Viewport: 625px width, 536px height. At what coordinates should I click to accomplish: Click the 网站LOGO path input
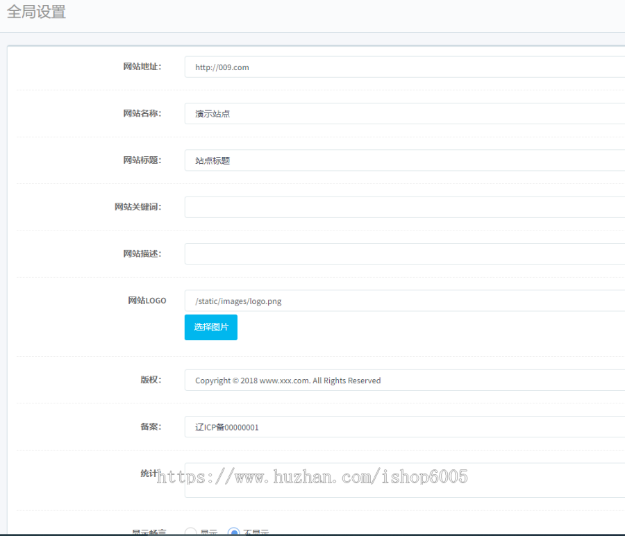pyautogui.click(x=405, y=301)
